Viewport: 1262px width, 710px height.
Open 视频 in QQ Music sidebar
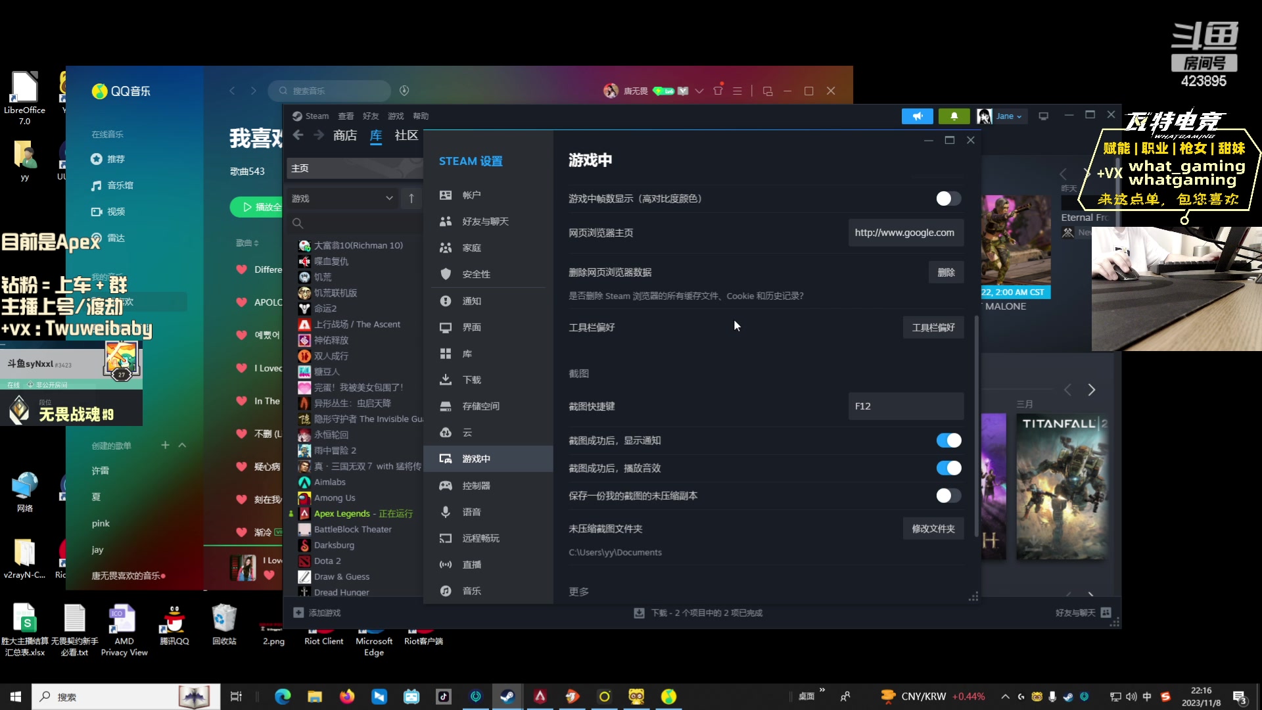(x=108, y=212)
